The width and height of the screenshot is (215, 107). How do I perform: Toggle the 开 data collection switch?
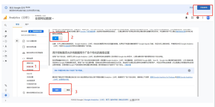57,38
